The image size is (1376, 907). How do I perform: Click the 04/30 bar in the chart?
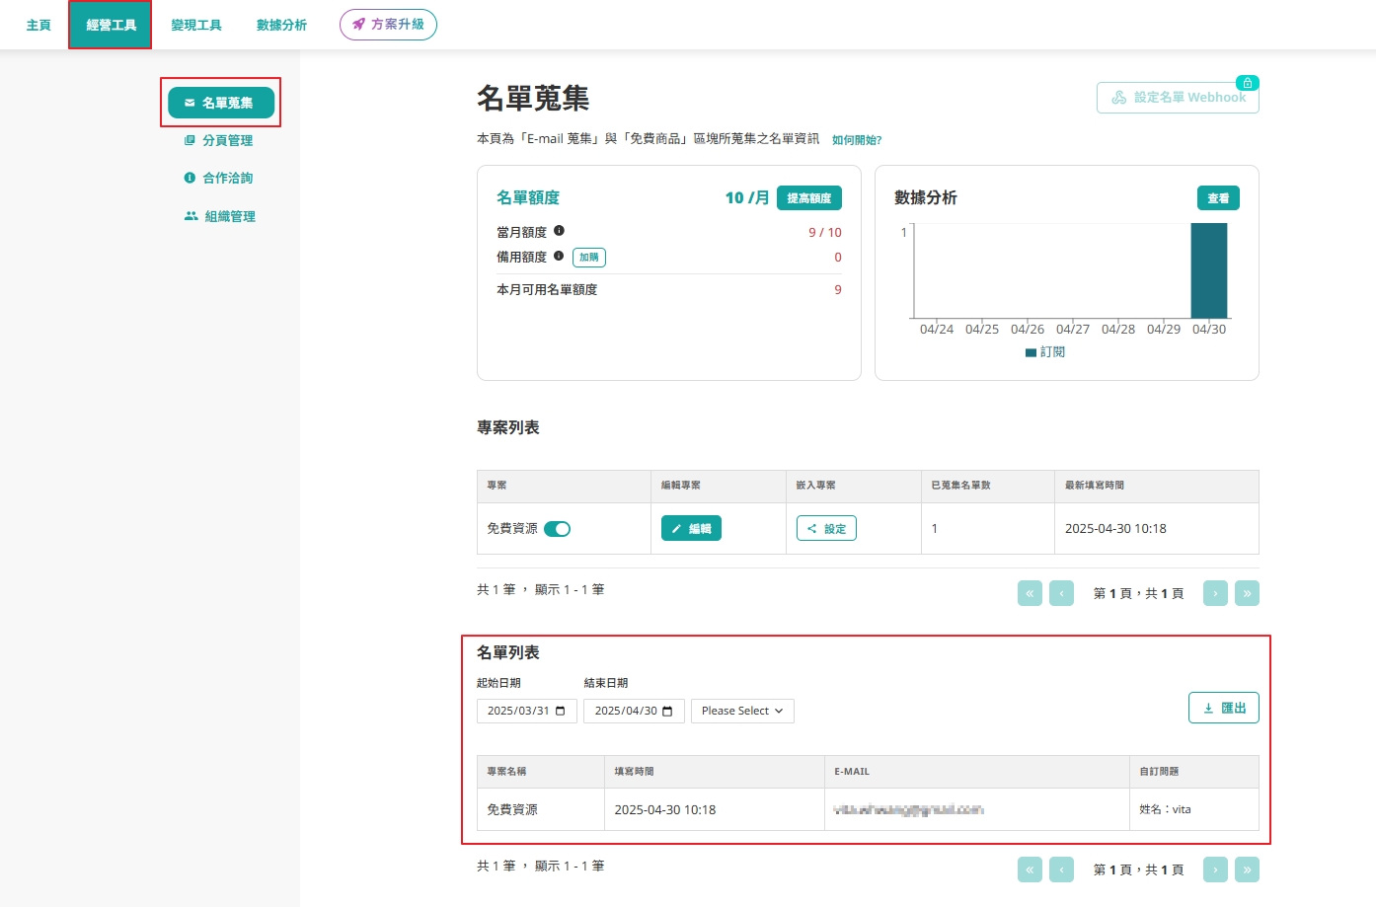click(x=1208, y=270)
